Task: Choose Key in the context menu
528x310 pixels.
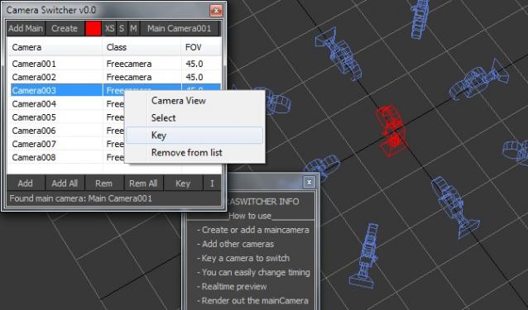Action: click(194, 136)
